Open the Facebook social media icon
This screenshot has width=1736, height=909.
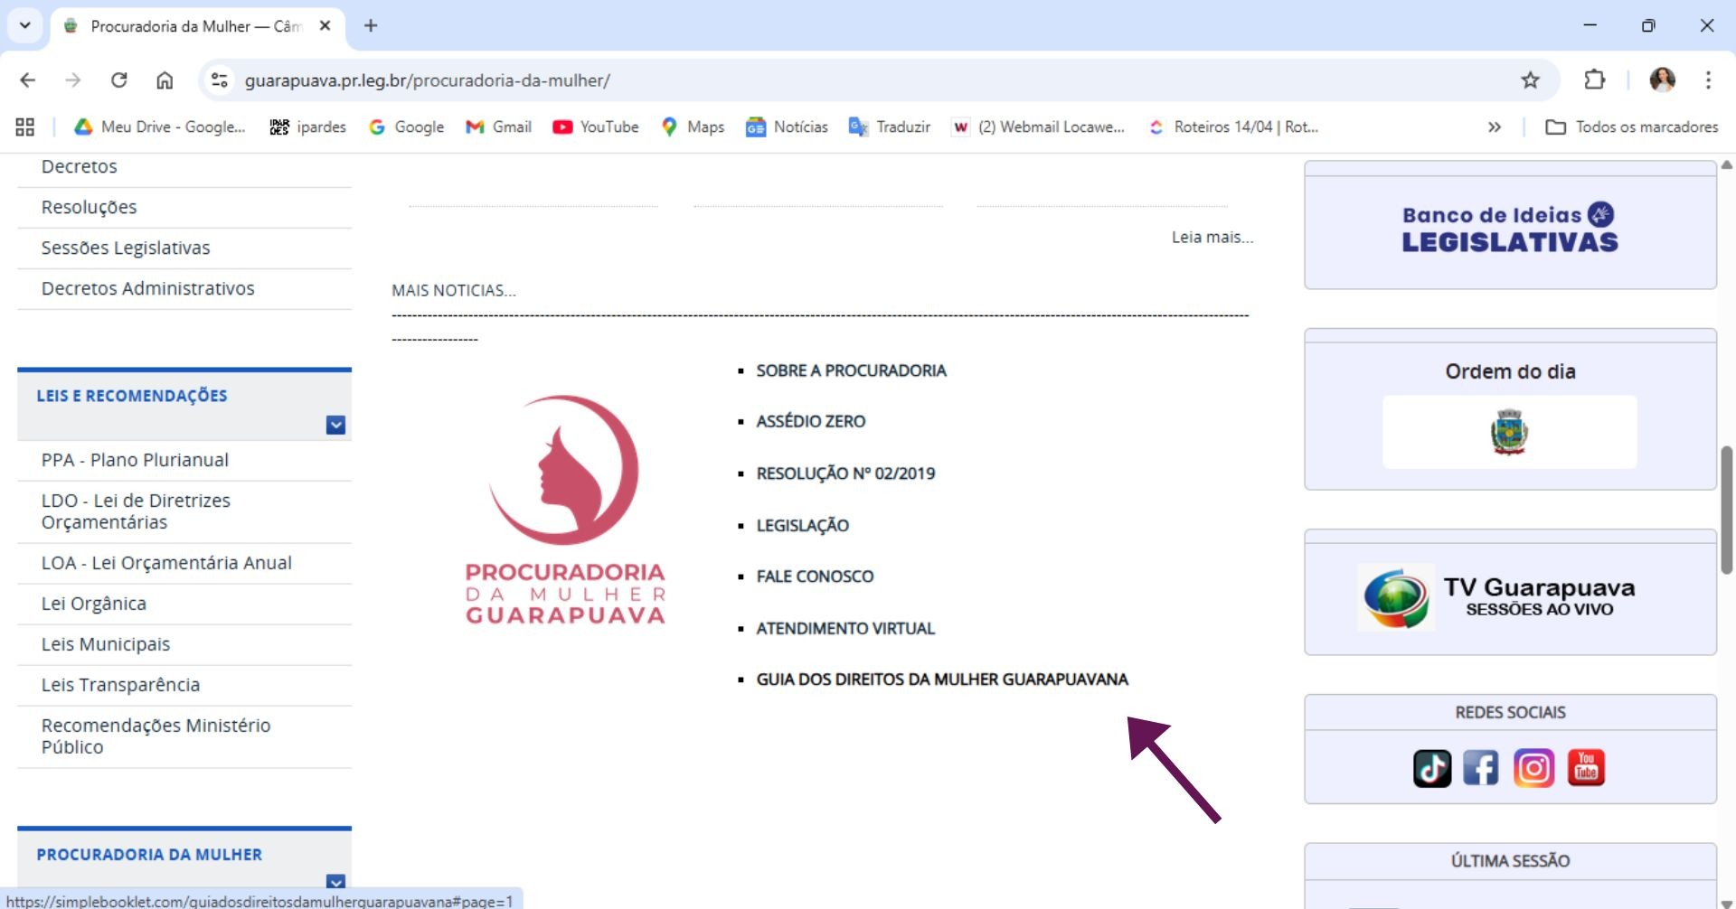(x=1481, y=768)
